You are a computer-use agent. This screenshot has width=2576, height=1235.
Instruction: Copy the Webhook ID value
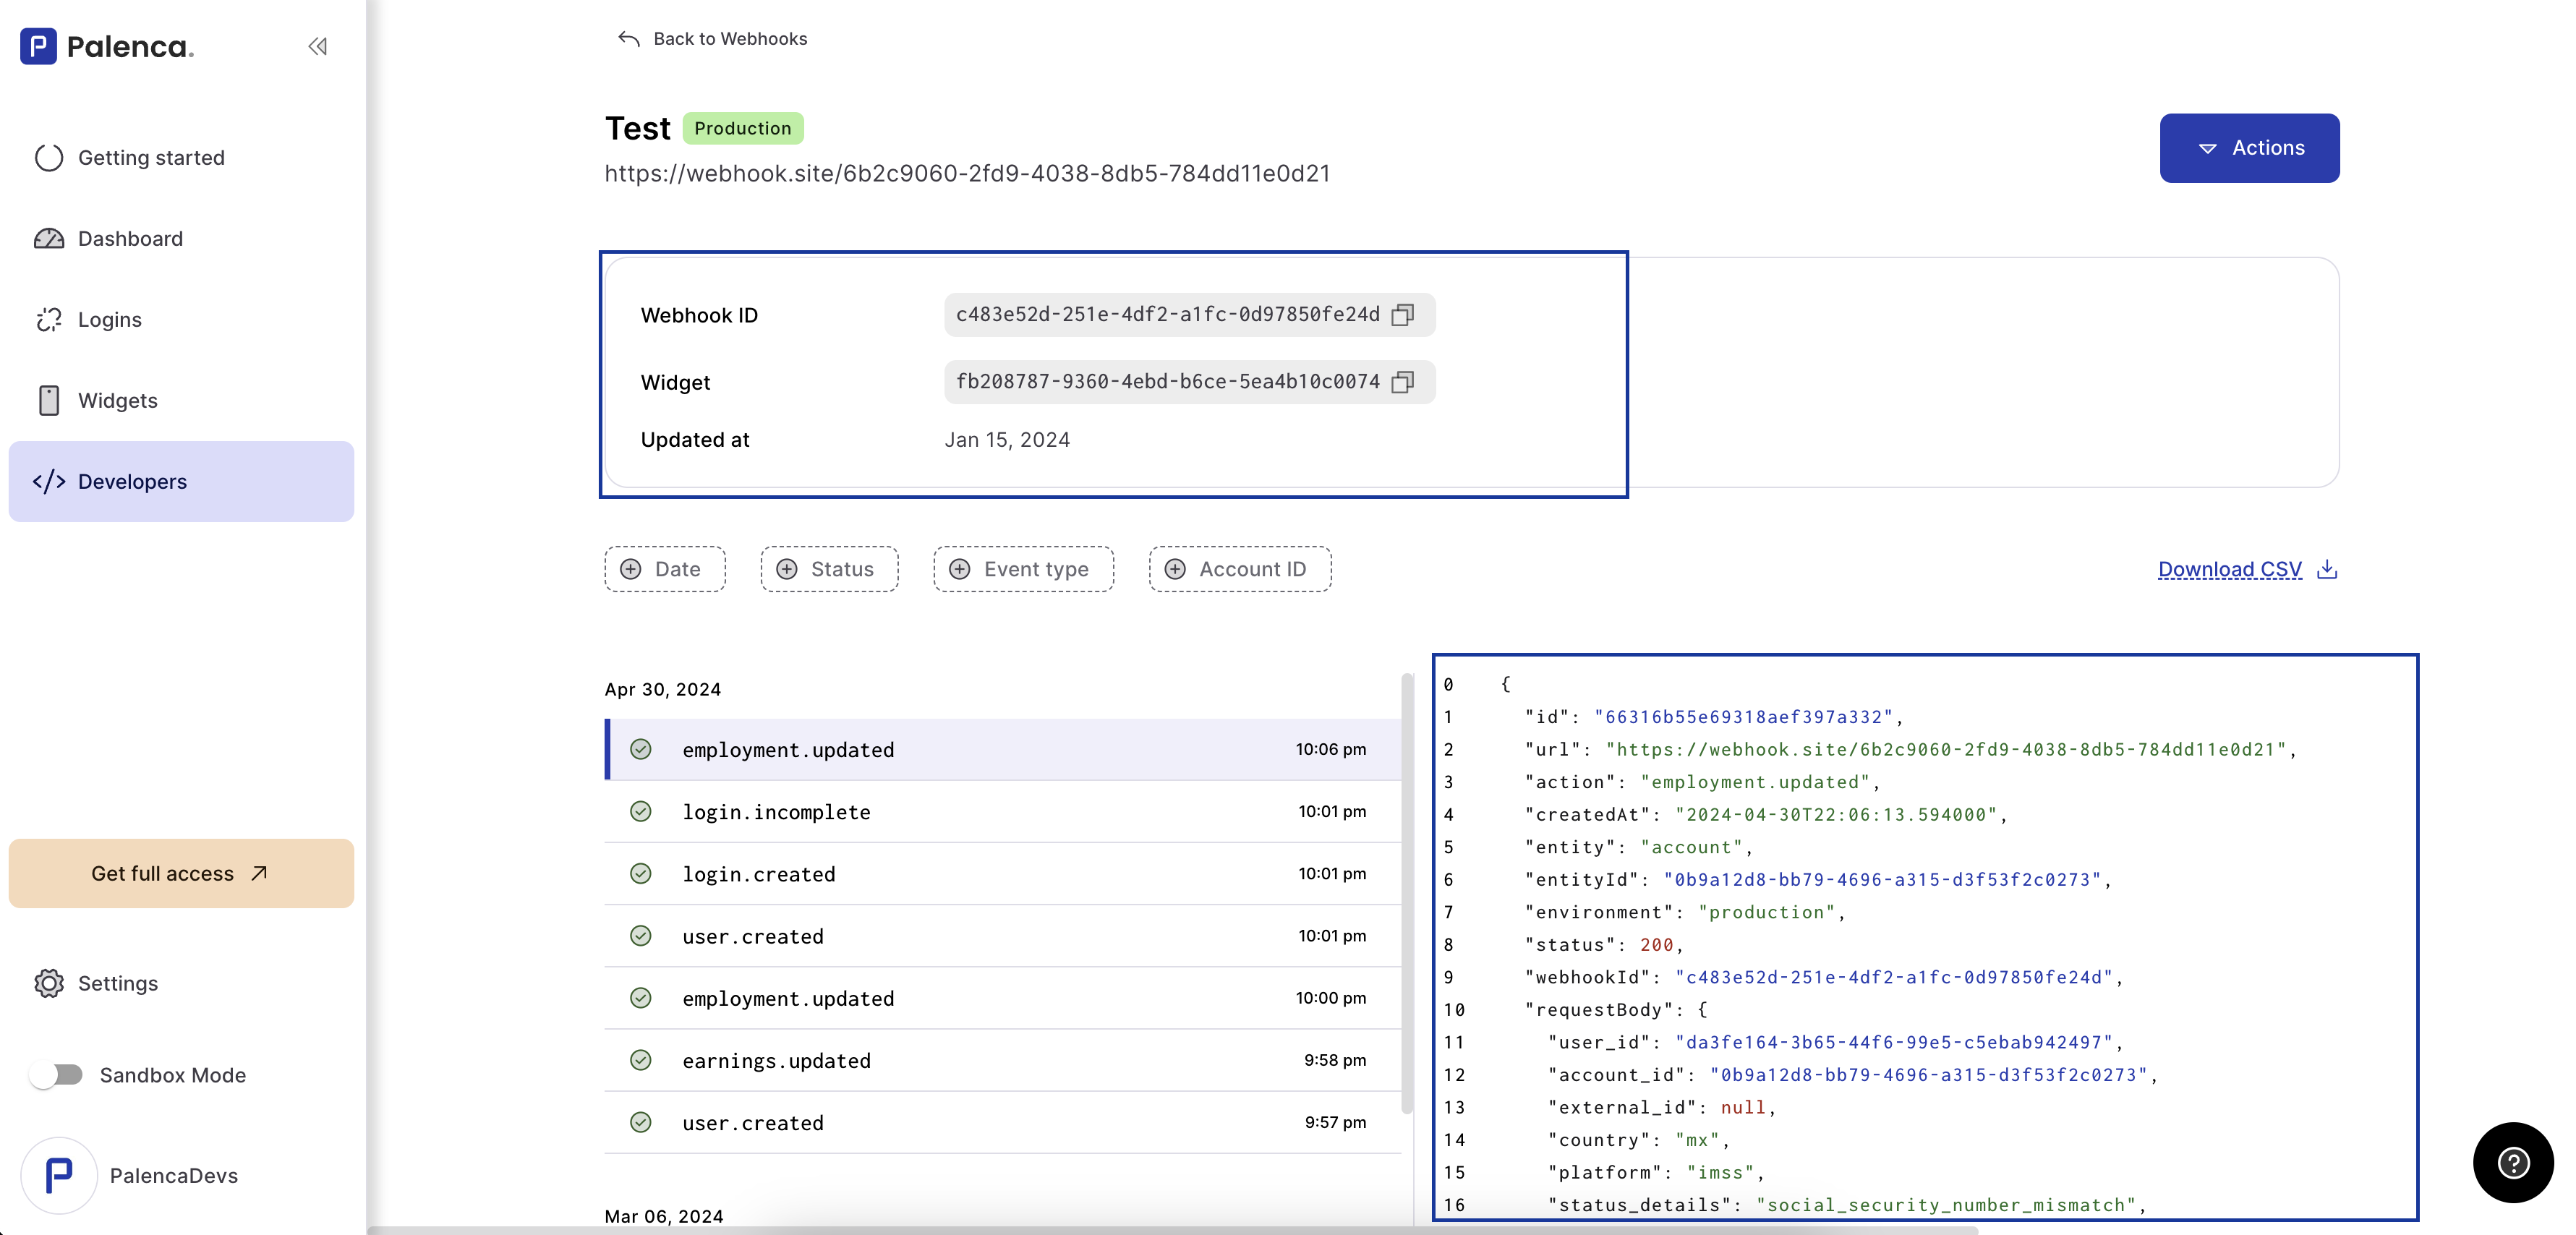1402,315
